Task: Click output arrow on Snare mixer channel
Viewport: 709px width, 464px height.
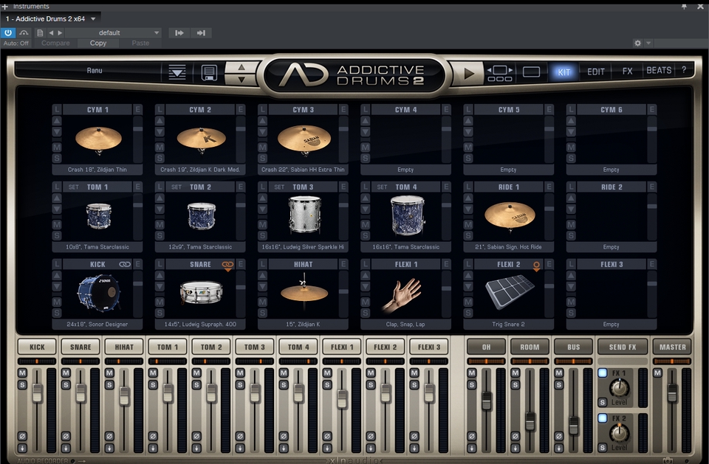Action: pos(66,448)
